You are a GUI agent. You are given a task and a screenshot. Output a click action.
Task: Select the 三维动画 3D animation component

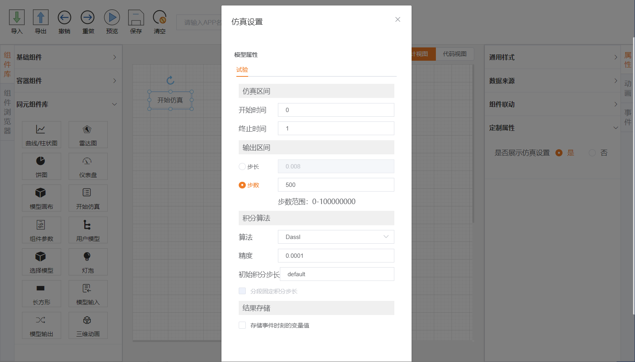point(88,325)
